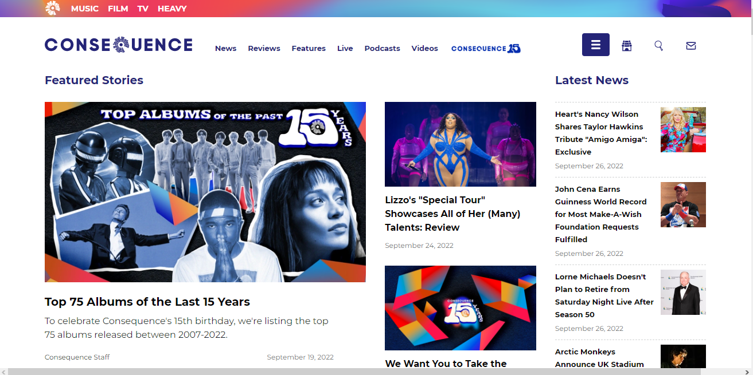The image size is (753, 375).
Task: Open Lorne Michaels Doesn't Plan to Retire story
Action: (x=604, y=295)
